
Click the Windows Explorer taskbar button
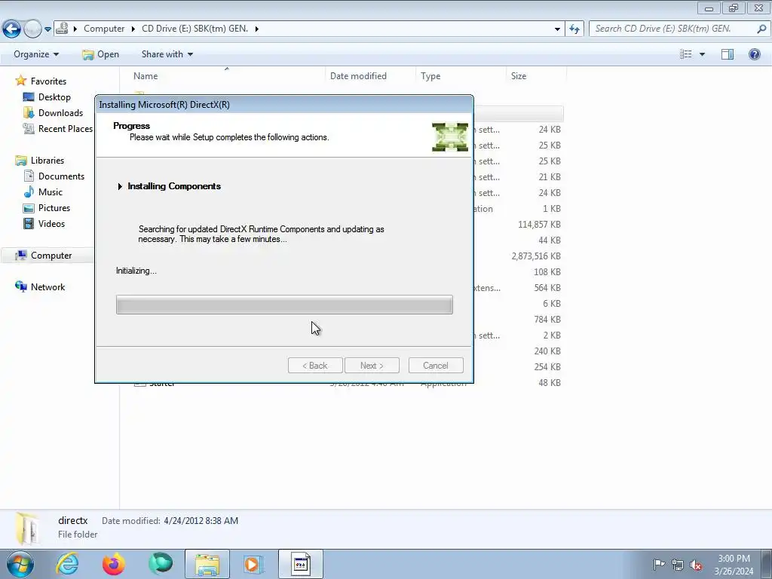(x=207, y=564)
